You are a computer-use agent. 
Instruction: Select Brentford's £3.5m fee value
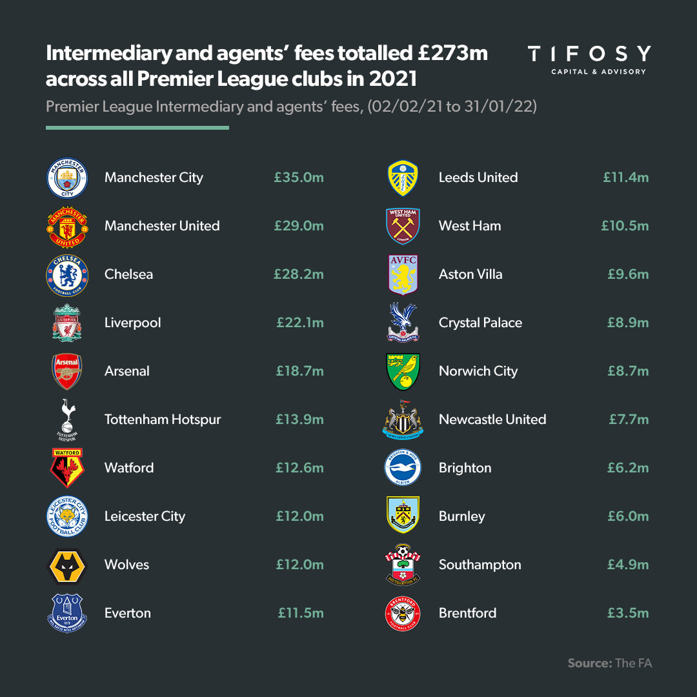coord(628,613)
